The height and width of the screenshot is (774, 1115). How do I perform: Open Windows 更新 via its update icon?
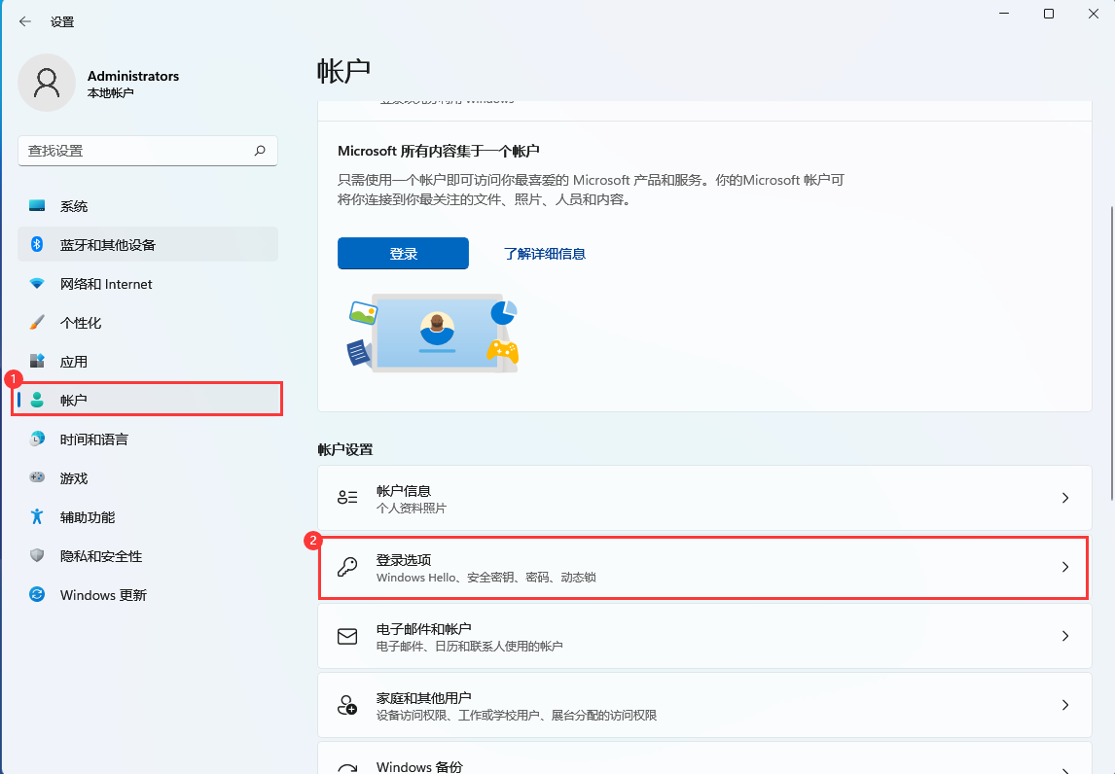click(x=34, y=594)
